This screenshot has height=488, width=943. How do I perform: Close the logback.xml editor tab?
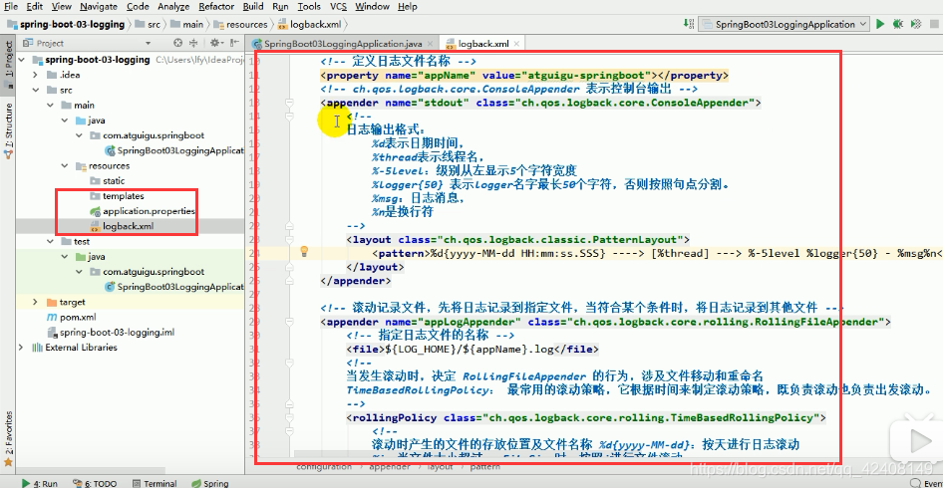515,44
